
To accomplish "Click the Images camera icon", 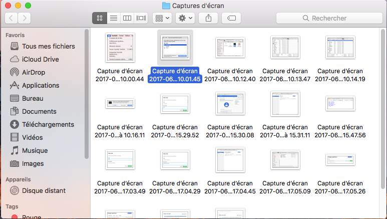I will (x=15, y=164).
